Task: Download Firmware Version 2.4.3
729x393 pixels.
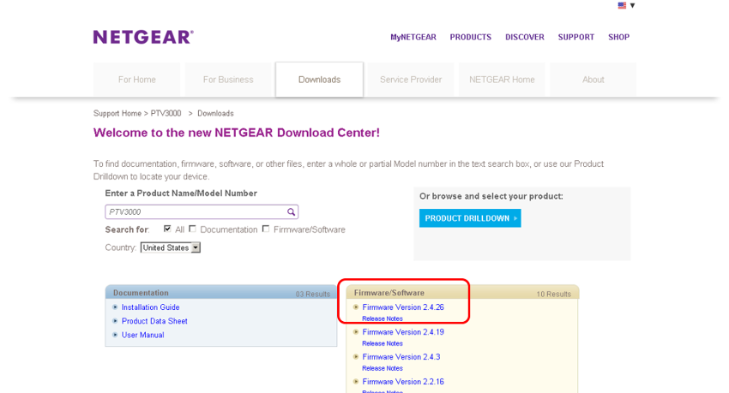Action: click(401, 357)
